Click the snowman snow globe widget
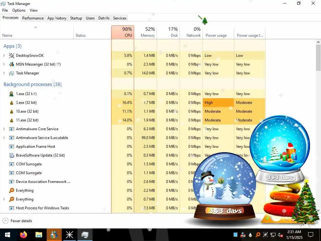 click(x=224, y=187)
